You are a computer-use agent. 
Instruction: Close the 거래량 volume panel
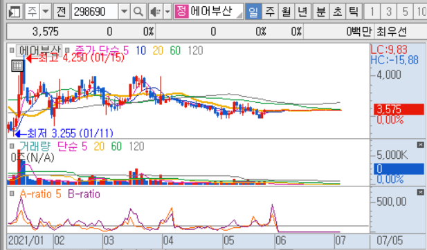[x=421, y=145]
